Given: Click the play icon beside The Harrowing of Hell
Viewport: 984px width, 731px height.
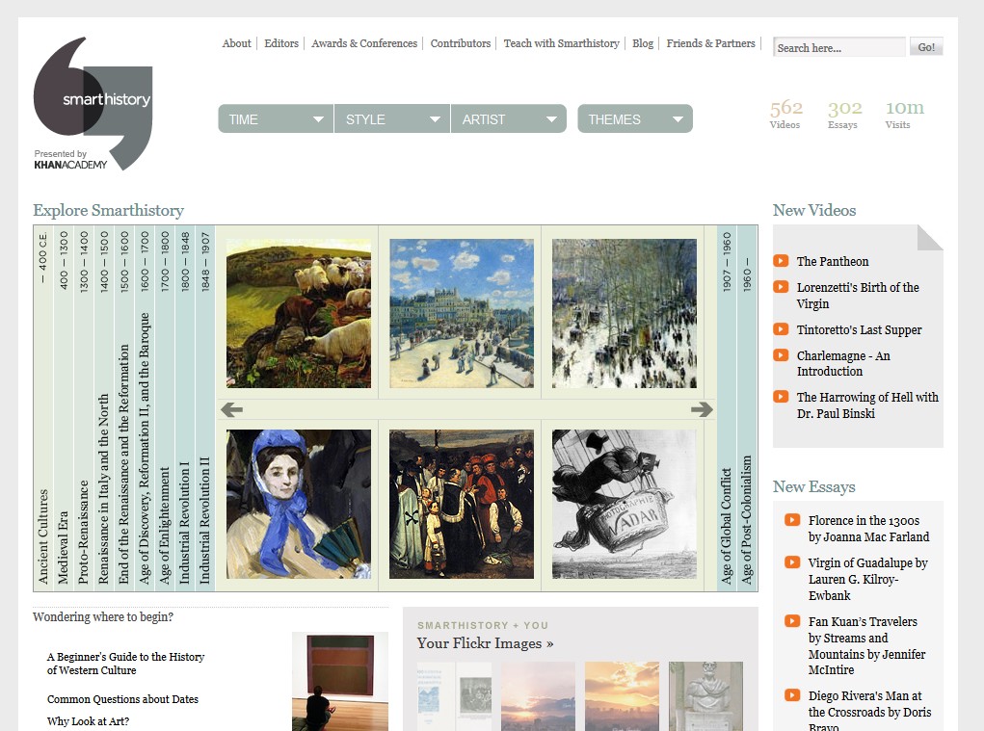Looking at the screenshot, I should 781,397.
